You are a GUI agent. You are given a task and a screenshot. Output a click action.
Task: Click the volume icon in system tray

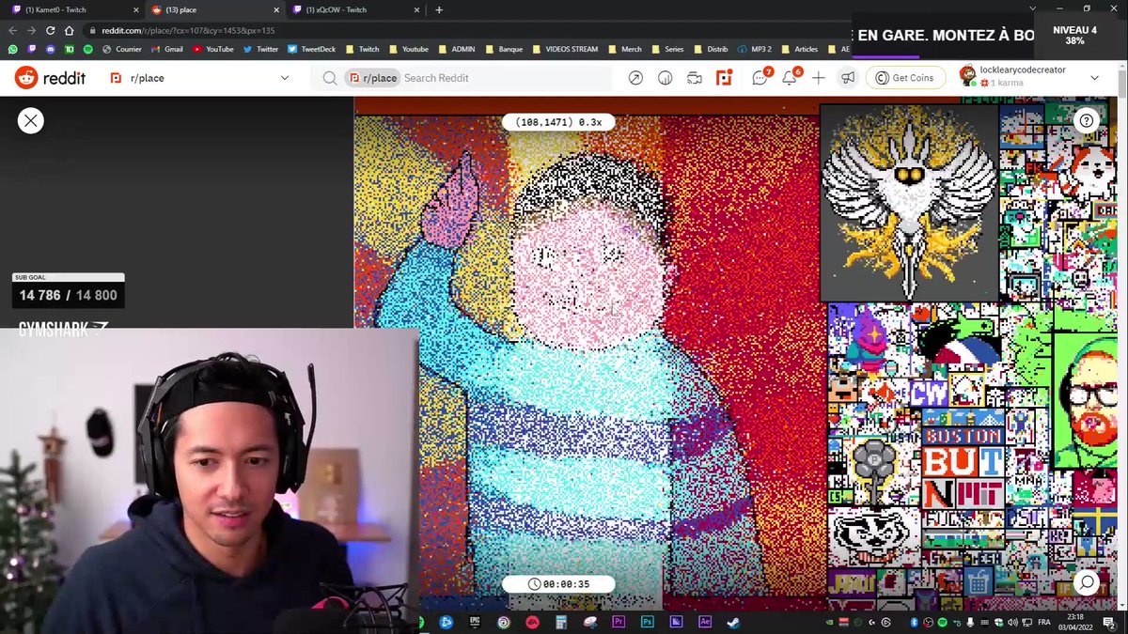(1012, 622)
